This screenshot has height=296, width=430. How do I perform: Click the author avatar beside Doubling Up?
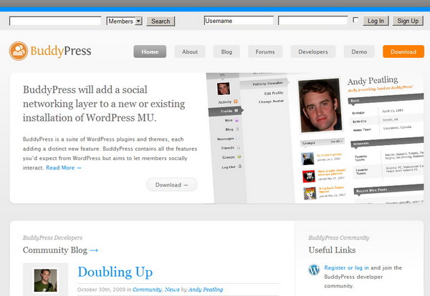coord(46,280)
